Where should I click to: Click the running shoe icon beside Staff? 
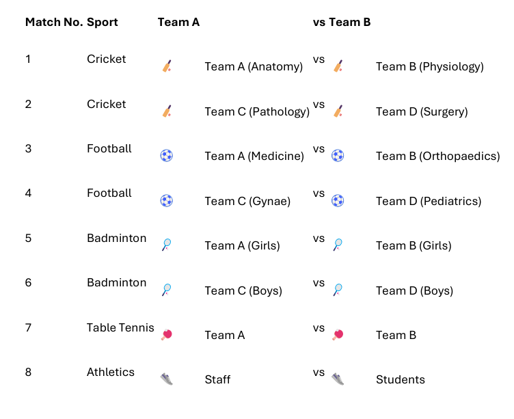point(167,379)
